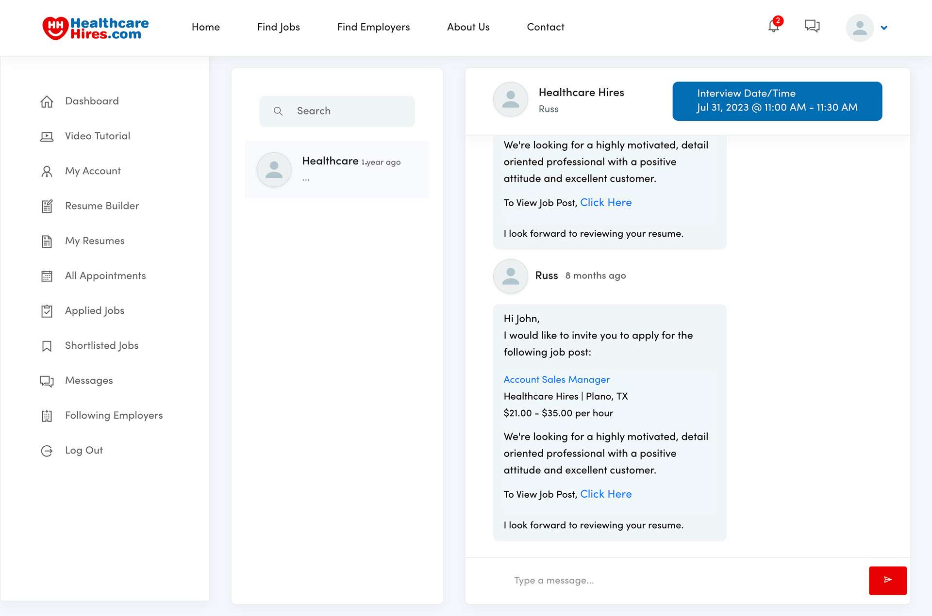The height and width of the screenshot is (616, 932).
Task: Open the Contact page
Action: point(546,27)
